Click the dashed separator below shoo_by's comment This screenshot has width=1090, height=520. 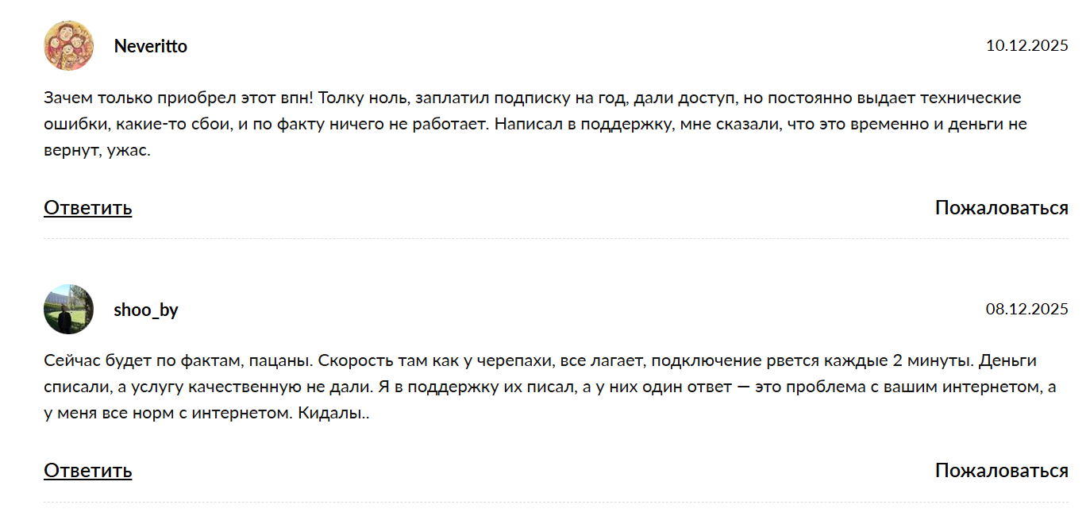tap(556, 502)
